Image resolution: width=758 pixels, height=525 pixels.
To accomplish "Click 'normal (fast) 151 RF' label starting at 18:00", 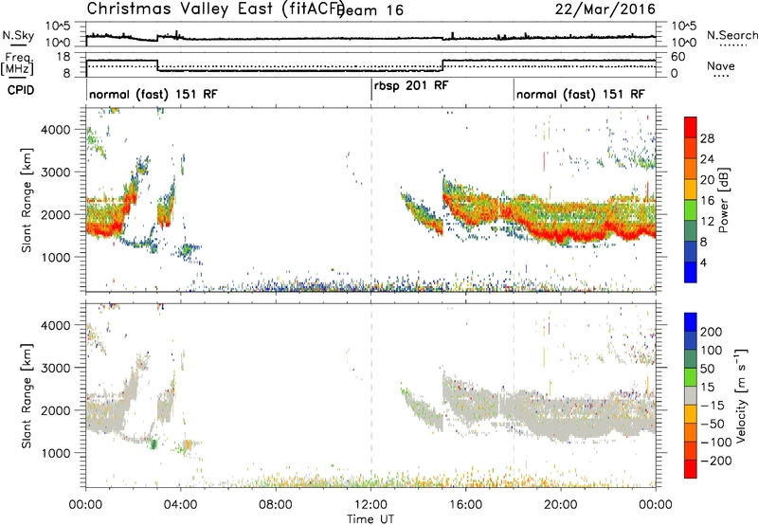I will click(x=581, y=94).
